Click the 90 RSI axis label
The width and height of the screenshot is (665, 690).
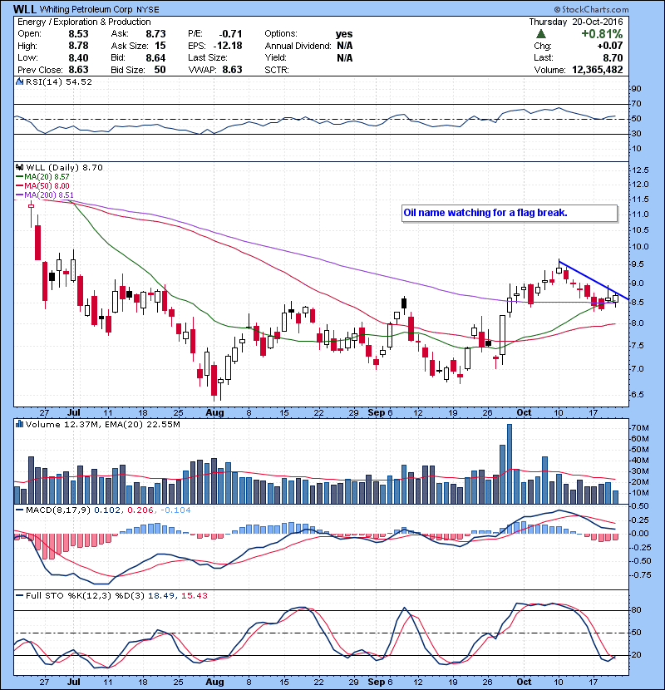[x=636, y=88]
